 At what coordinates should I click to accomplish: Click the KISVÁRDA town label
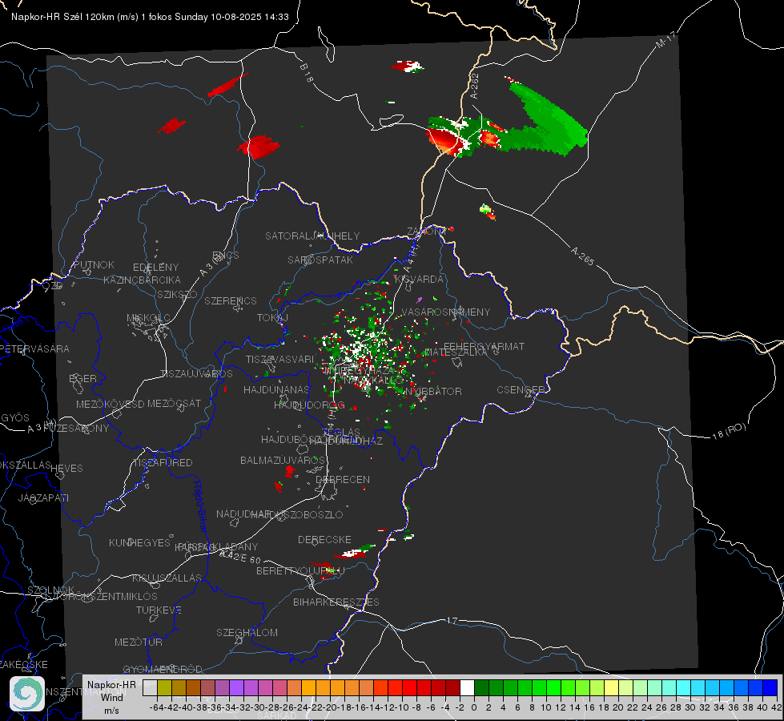[x=420, y=279]
